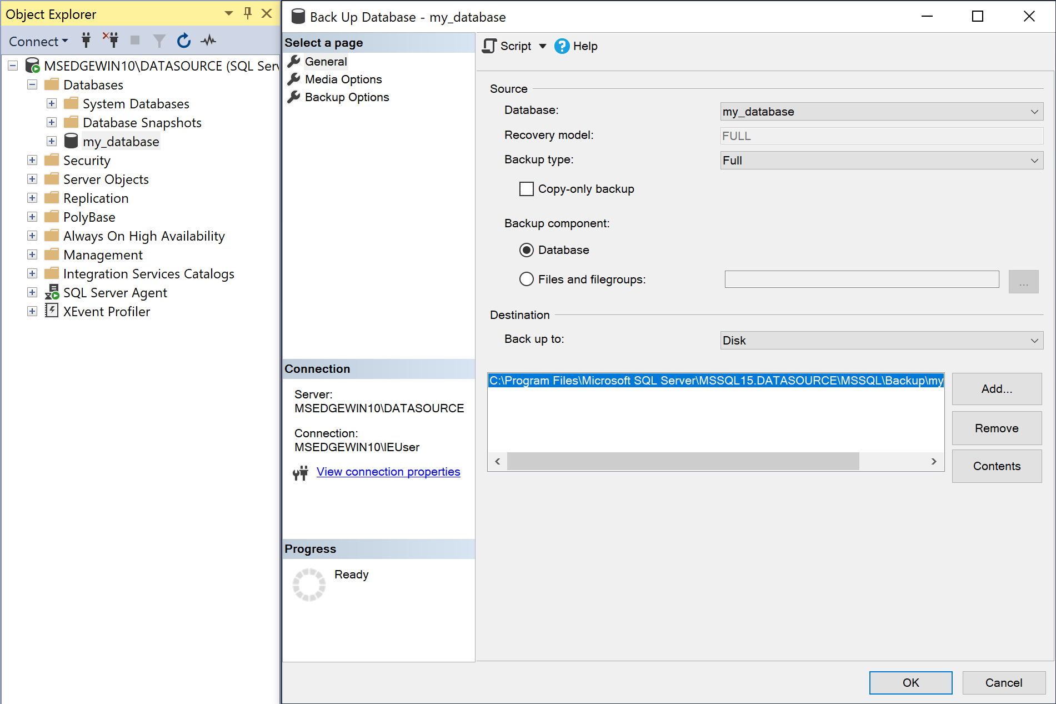
Task: Open View connection properties link
Action: tap(388, 471)
